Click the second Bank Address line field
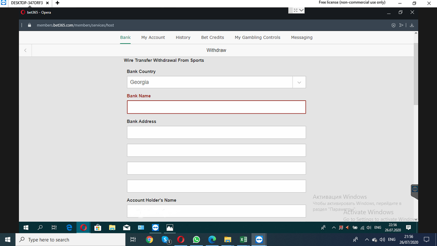This screenshot has width=437, height=246. click(x=216, y=150)
